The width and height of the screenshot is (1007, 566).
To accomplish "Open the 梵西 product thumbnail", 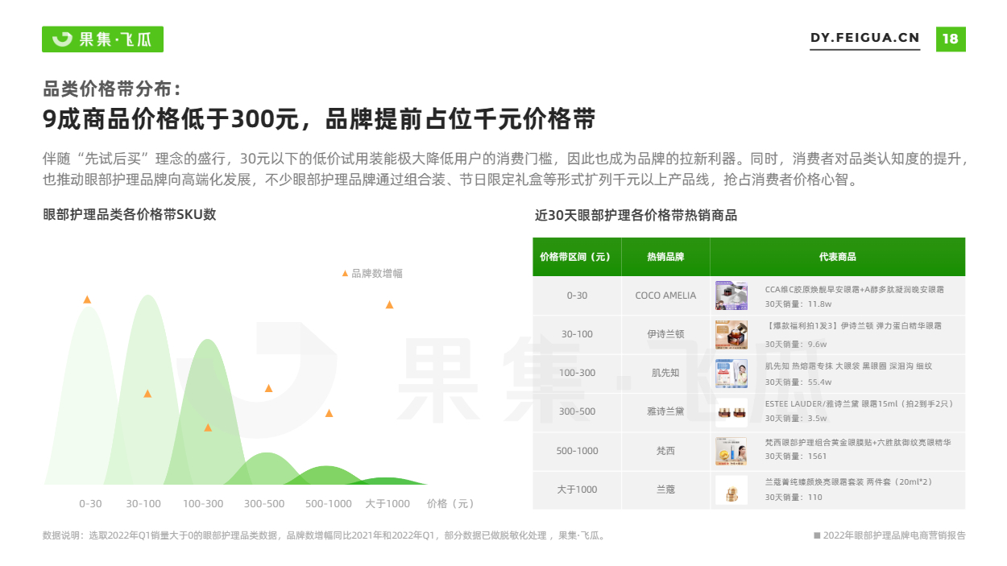I will click(x=731, y=452).
